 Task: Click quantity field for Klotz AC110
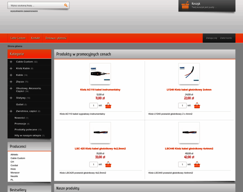pos(93,106)
